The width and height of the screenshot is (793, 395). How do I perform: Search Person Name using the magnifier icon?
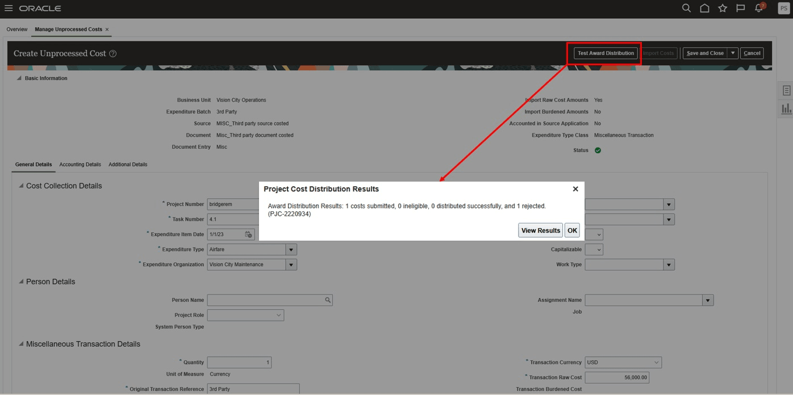tap(328, 300)
